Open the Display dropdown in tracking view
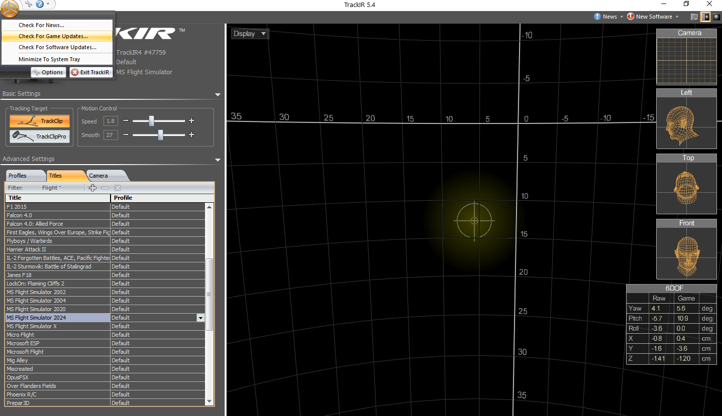The width and height of the screenshot is (722, 416). (250, 34)
